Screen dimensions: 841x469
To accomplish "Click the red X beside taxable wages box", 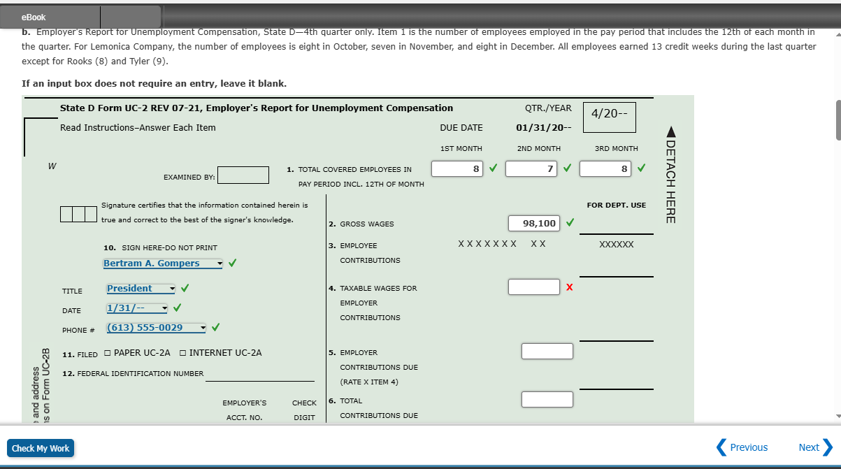I will 568,287.
